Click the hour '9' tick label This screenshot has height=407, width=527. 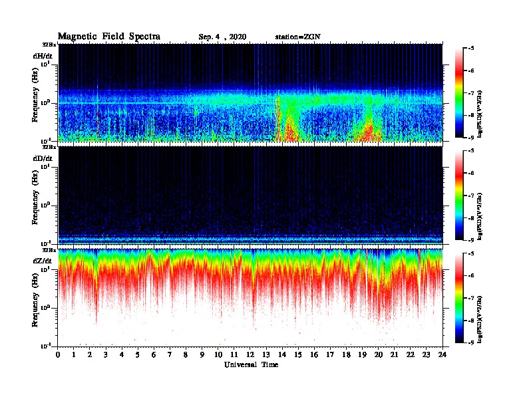point(202,355)
